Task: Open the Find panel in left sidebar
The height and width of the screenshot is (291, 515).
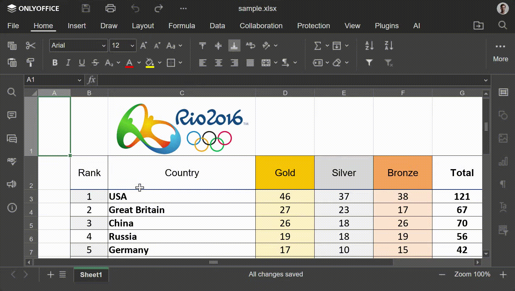Action: 12,92
